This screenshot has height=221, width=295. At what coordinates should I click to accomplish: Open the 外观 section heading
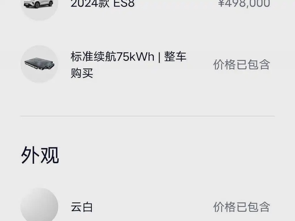(x=40, y=155)
